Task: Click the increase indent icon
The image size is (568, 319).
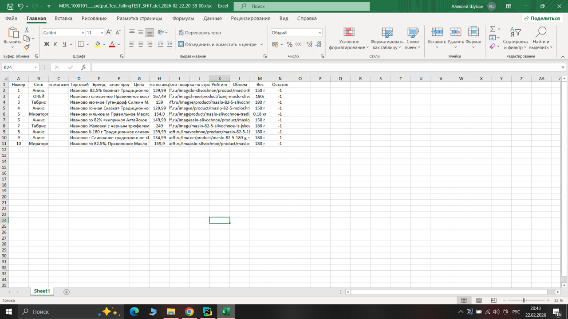Action: [170, 44]
